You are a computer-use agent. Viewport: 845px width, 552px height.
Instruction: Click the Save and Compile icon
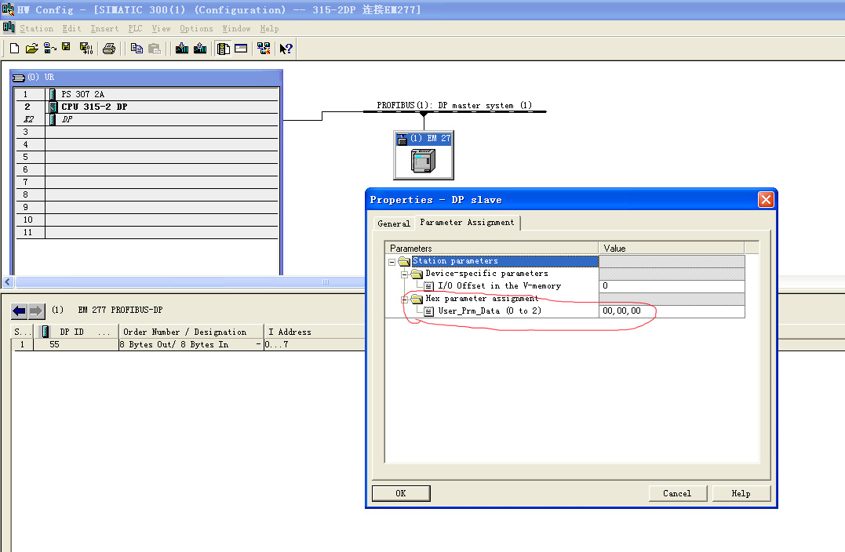pos(86,49)
